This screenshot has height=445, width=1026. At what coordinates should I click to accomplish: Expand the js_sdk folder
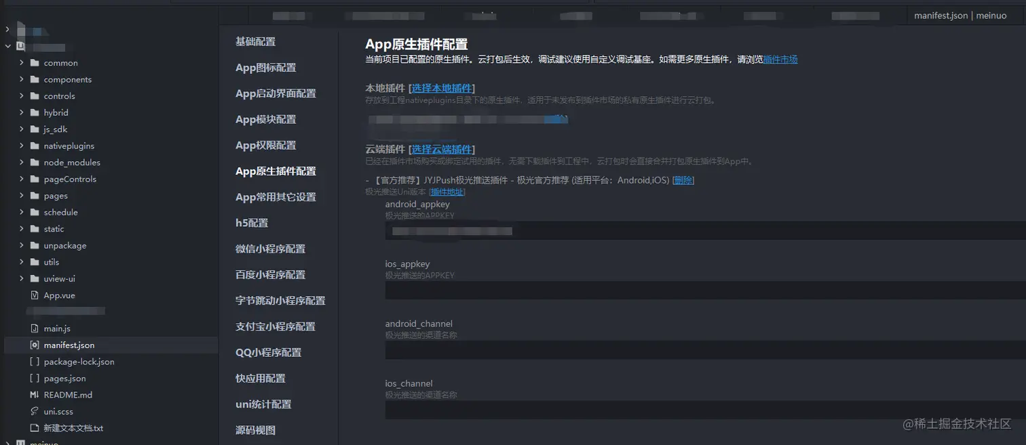click(x=22, y=129)
